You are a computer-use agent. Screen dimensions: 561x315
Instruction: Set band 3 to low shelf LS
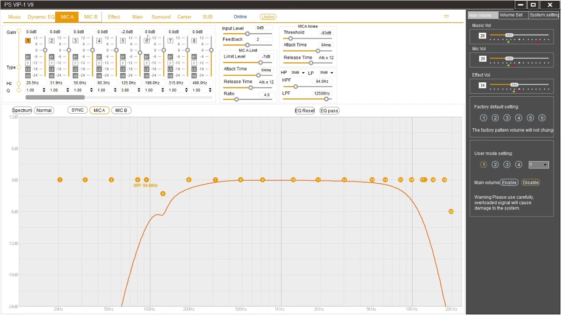coord(75,69)
